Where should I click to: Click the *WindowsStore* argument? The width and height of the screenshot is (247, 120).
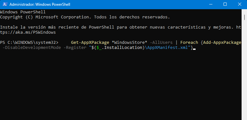(130, 42)
